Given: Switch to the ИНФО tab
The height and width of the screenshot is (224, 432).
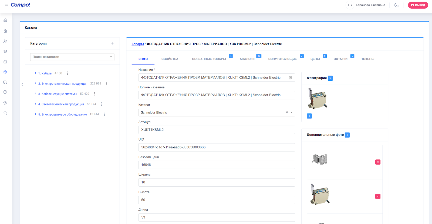Looking at the screenshot, I should coord(143,59).
